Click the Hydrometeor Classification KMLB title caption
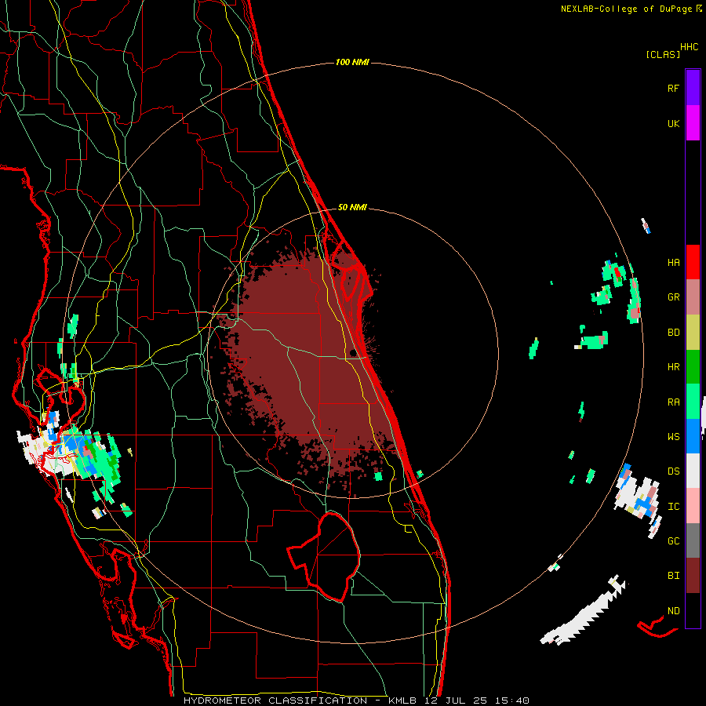The width and height of the screenshot is (706, 706). [x=356, y=701]
